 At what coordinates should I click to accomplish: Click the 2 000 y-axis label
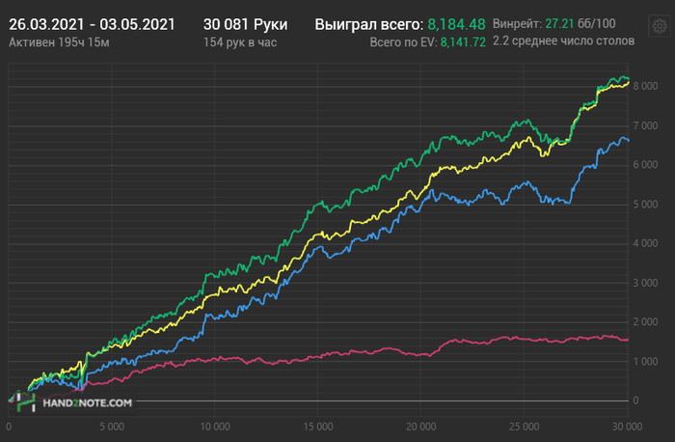pos(645,322)
